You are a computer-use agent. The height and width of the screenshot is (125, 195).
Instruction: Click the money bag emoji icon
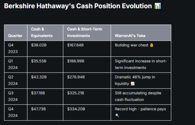pyautogui.click(x=151, y=45)
